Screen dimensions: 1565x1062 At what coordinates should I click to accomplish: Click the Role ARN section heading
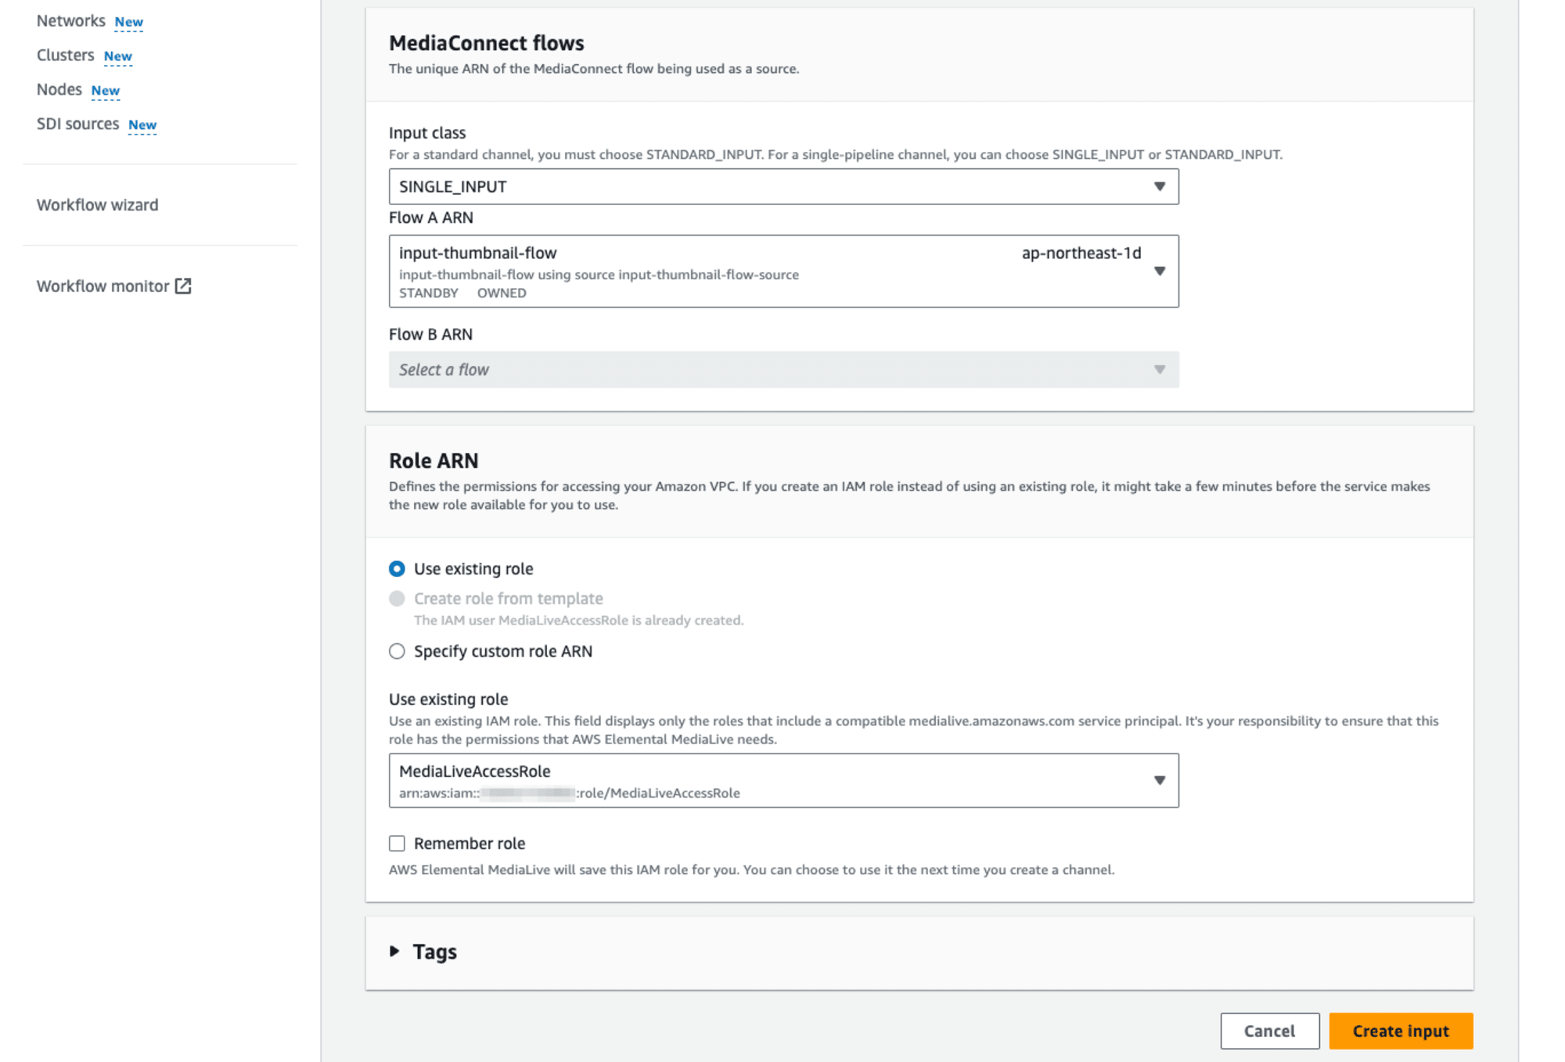coord(434,461)
